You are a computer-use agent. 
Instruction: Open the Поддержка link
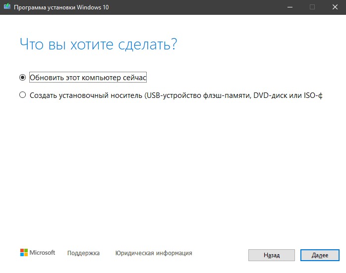pyautogui.click(x=83, y=253)
